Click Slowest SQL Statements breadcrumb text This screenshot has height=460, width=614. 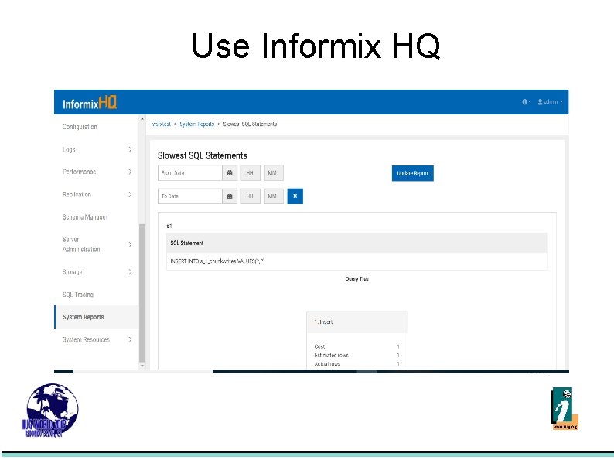[250, 124]
